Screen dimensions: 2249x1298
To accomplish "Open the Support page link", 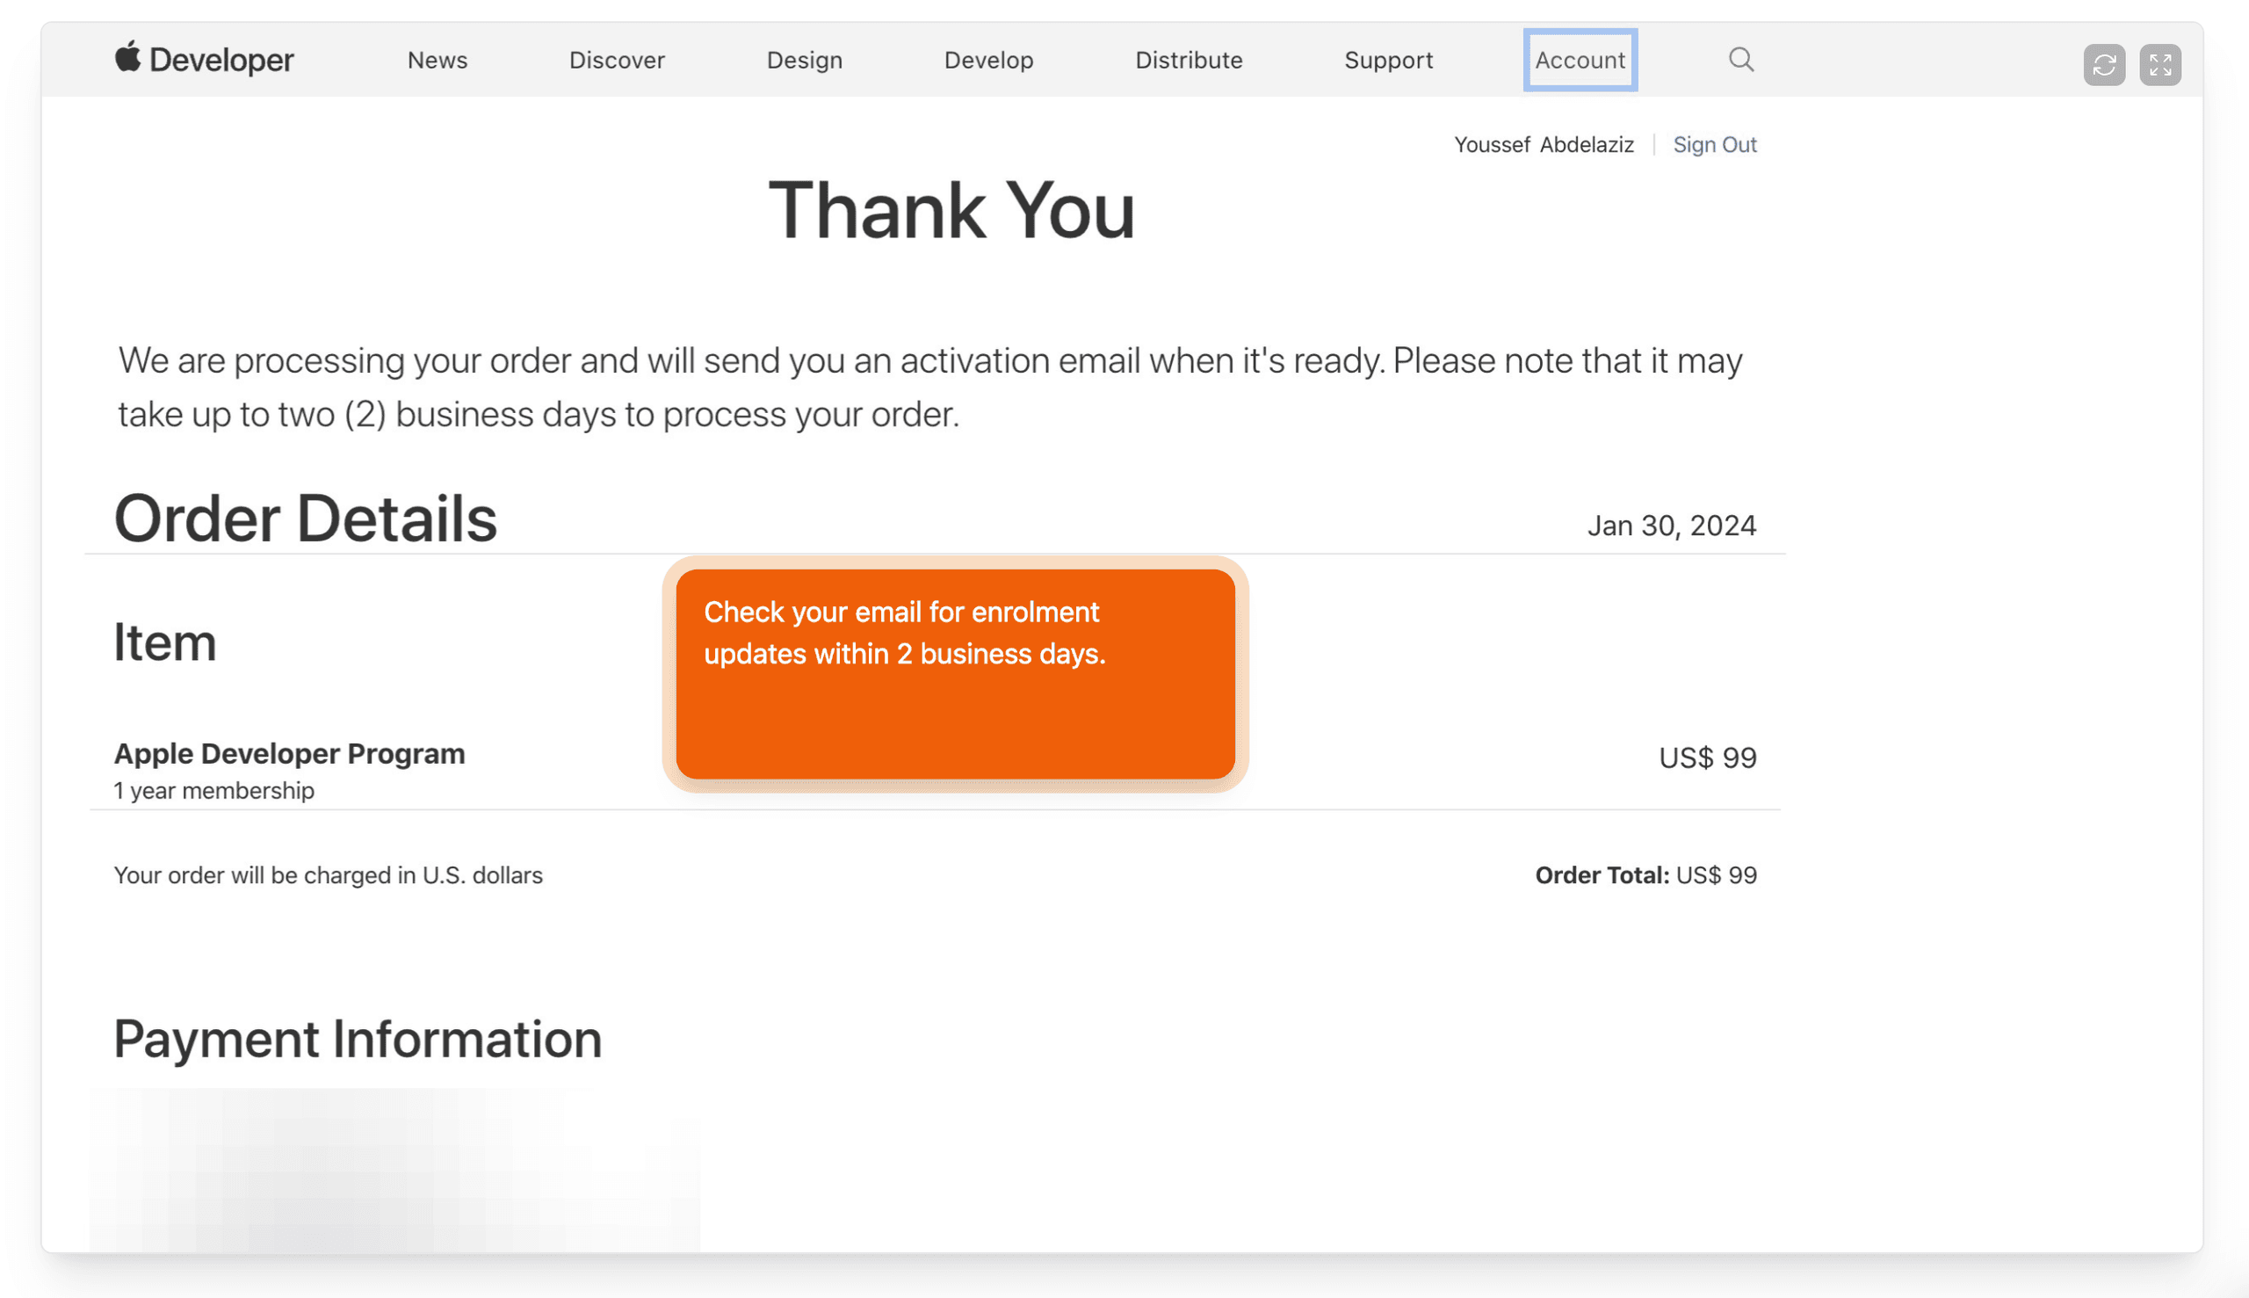I will (x=1387, y=60).
